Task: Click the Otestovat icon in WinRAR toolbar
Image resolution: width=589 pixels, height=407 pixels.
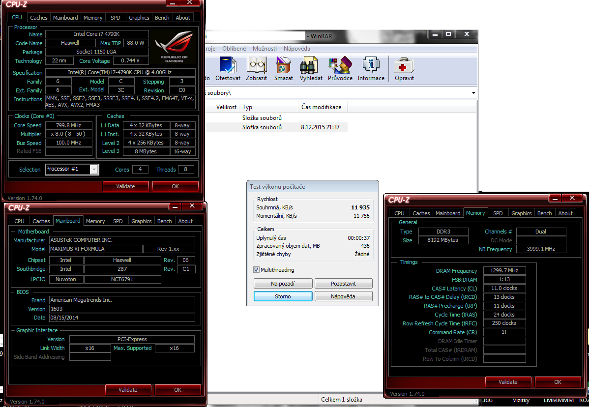Action: (228, 69)
